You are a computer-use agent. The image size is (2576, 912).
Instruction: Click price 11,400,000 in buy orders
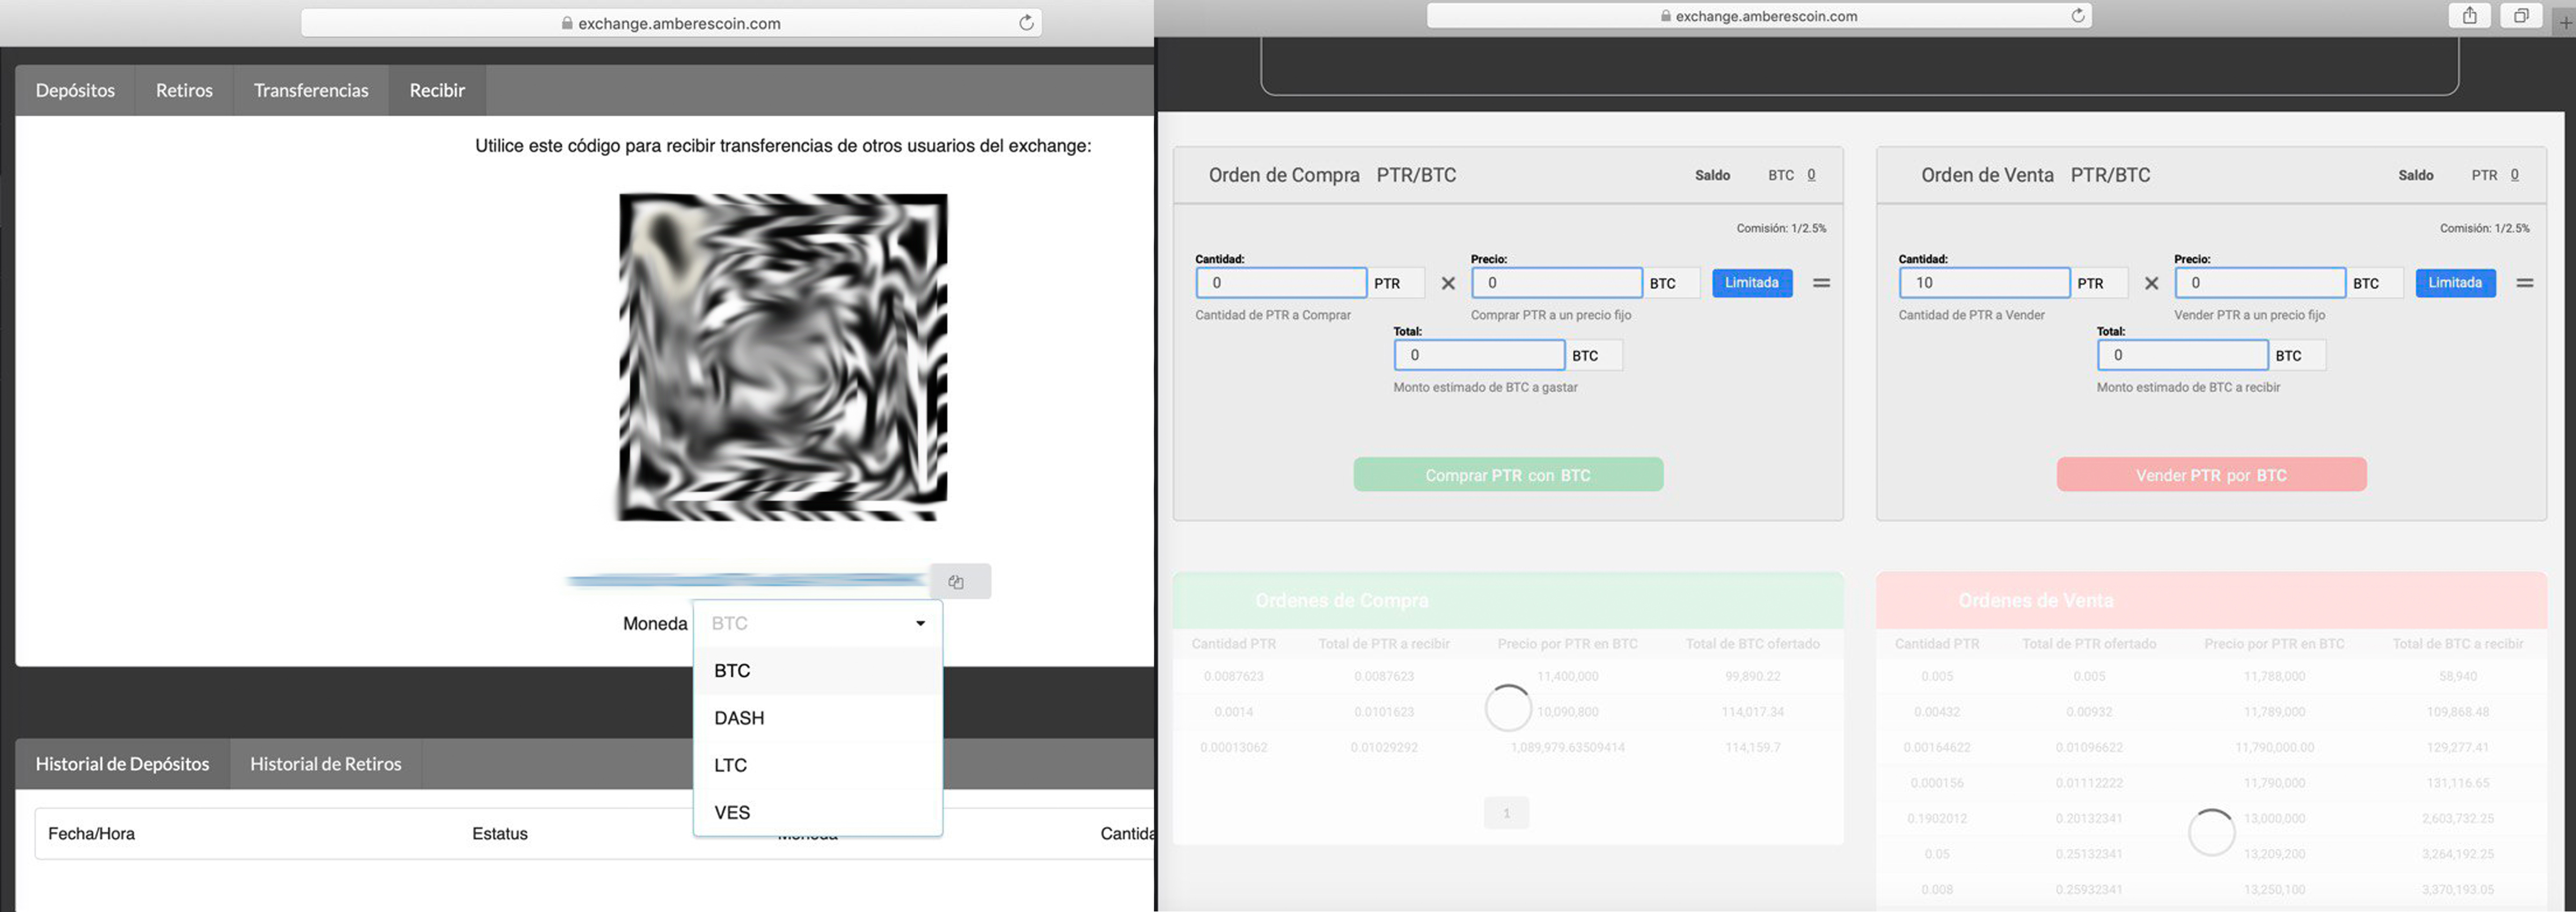click(1568, 677)
